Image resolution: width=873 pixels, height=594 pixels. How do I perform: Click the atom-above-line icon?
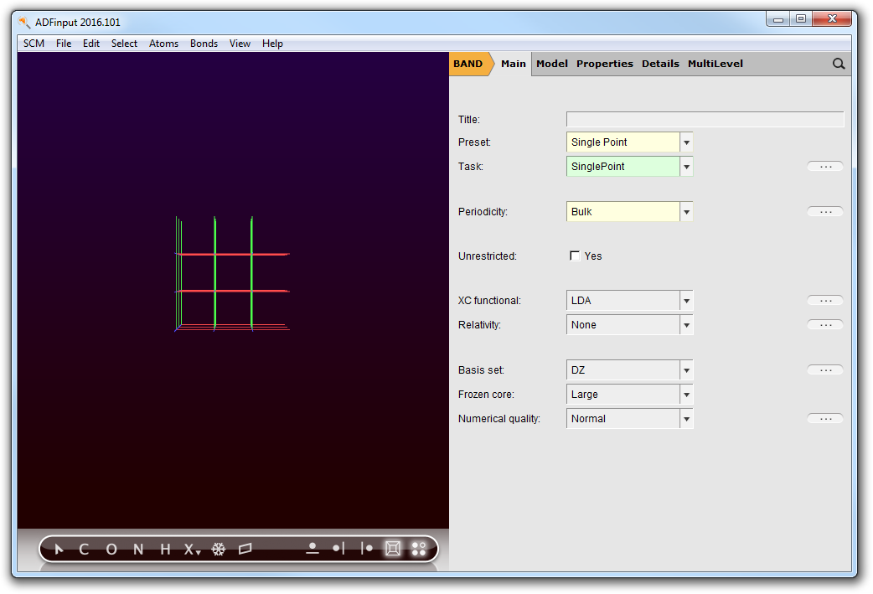pyautogui.click(x=313, y=549)
